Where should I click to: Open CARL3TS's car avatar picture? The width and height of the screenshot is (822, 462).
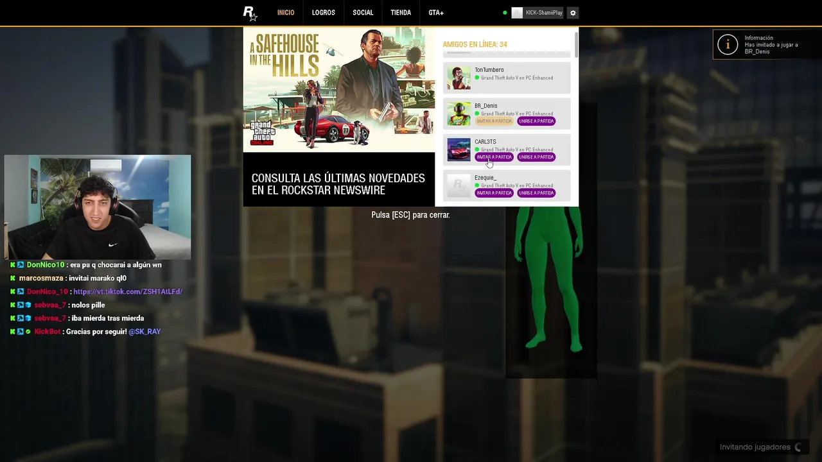point(459,150)
